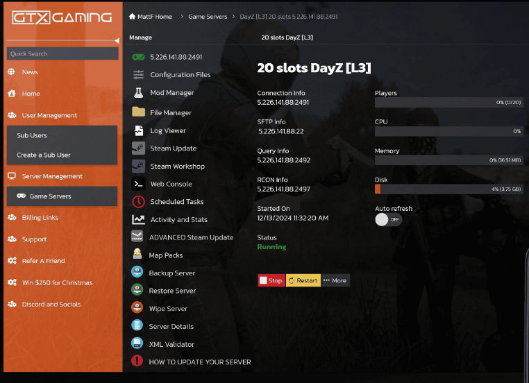Click the Activity and Stats chart icon
Image resolution: width=529 pixels, height=383 pixels.
138,219
